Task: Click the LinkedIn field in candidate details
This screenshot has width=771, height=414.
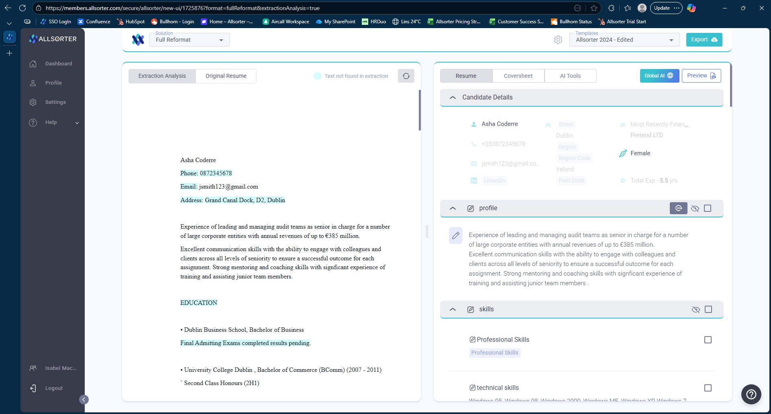Action: pyautogui.click(x=494, y=181)
